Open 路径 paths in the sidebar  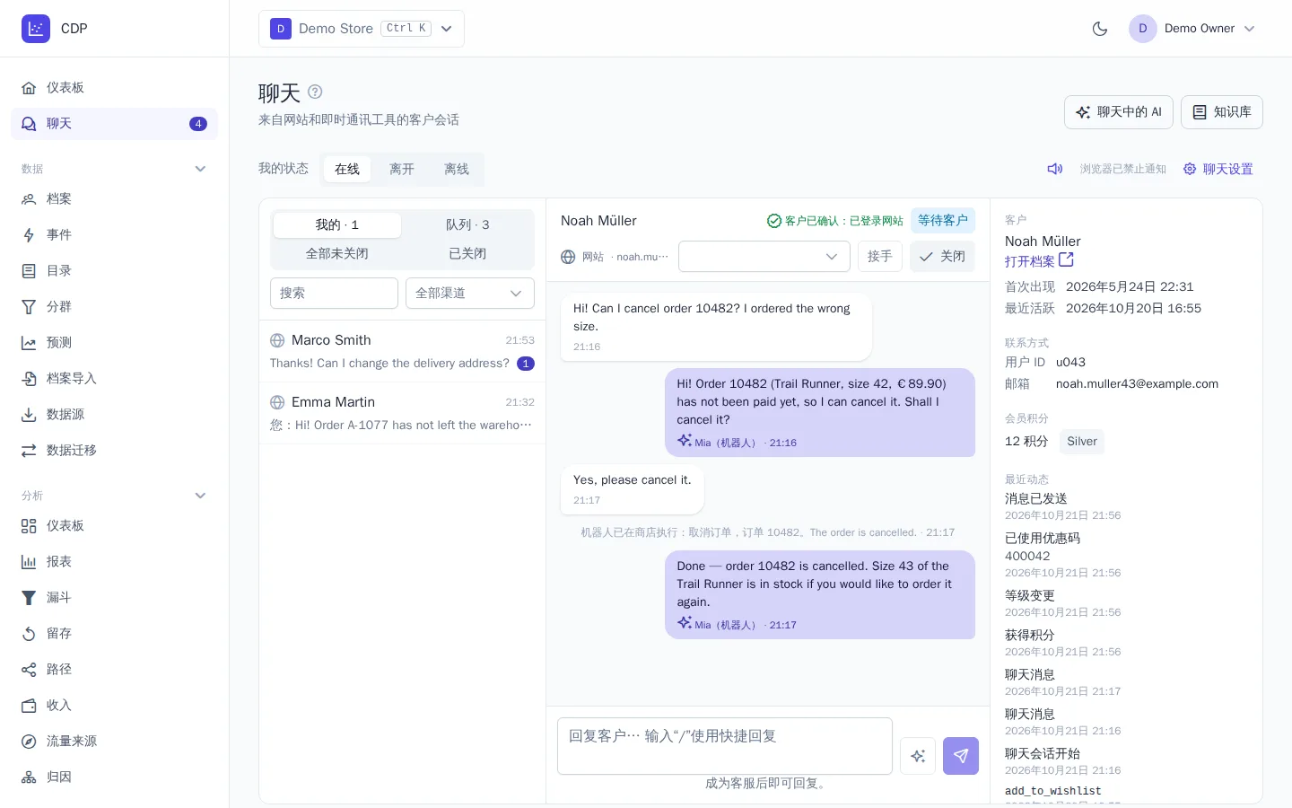[115, 670]
